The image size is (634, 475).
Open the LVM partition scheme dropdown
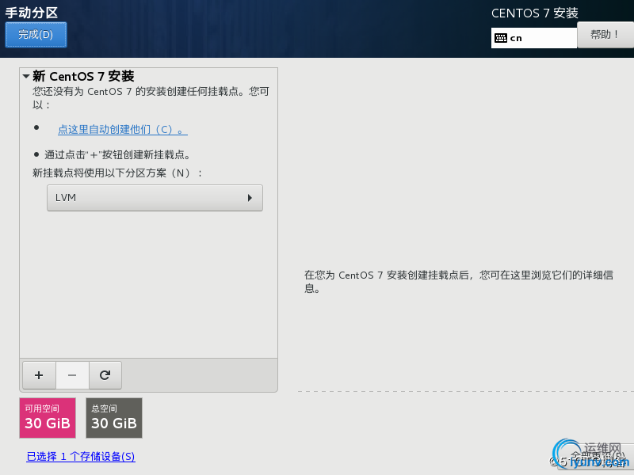155,198
